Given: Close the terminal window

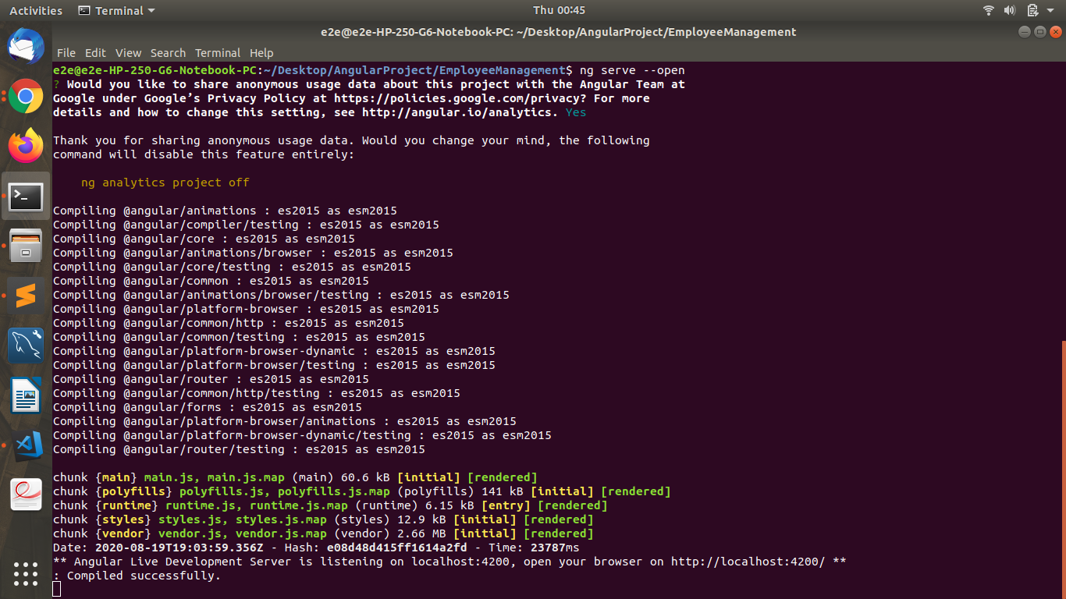Looking at the screenshot, I should coord(1055,32).
